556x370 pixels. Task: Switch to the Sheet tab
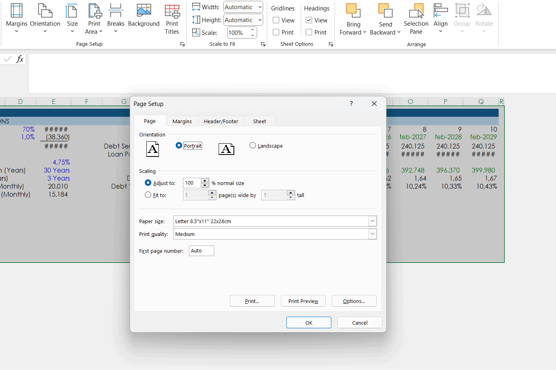tap(259, 121)
